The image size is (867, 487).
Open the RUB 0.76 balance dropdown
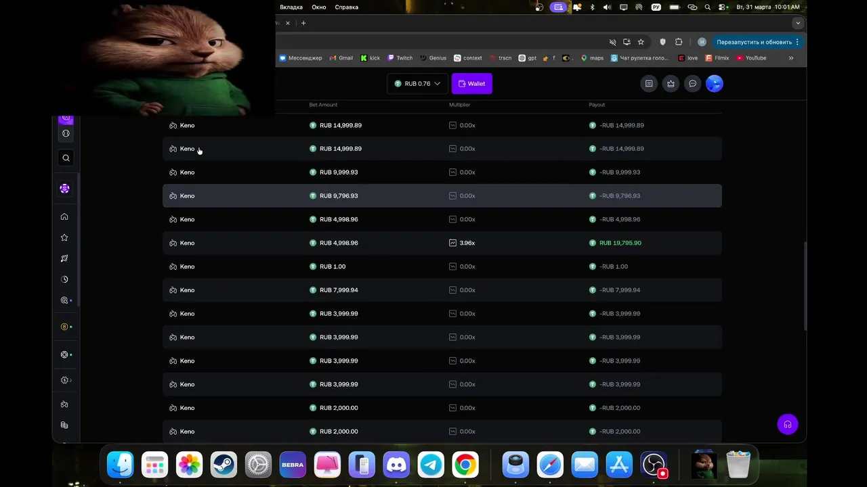417,84
